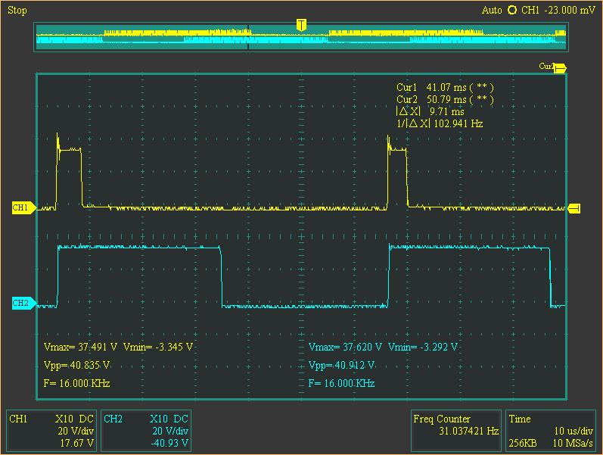Click the yellow trigger level arrow

point(574,208)
